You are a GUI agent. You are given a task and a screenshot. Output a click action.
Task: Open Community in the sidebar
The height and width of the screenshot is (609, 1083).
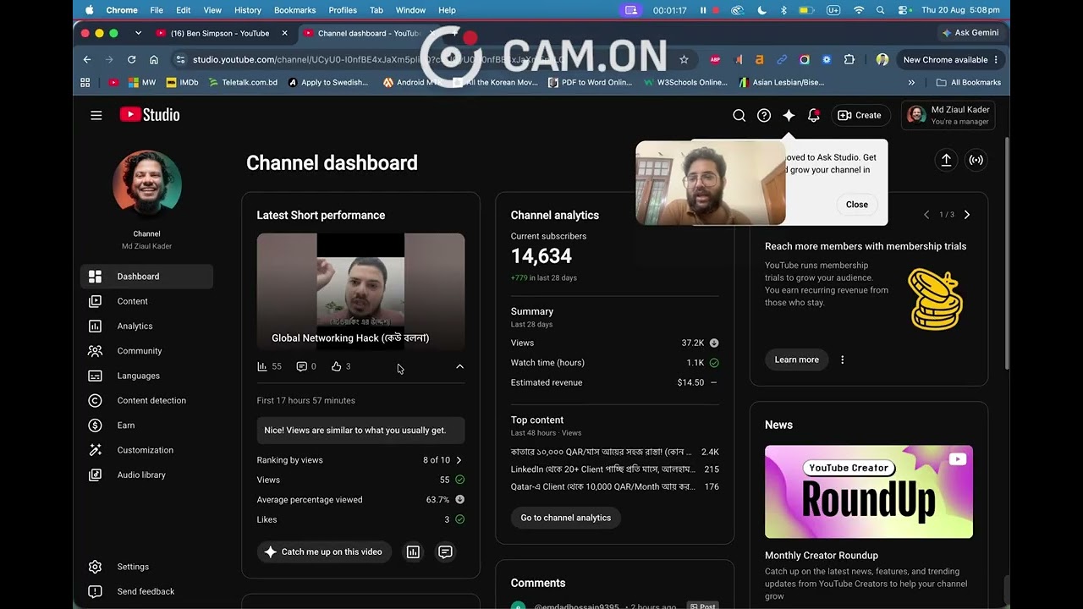(x=146, y=350)
